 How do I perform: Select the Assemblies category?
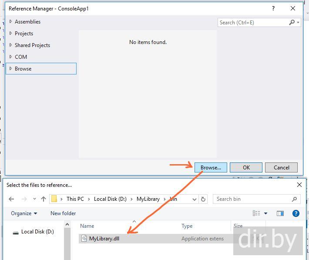click(27, 21)
